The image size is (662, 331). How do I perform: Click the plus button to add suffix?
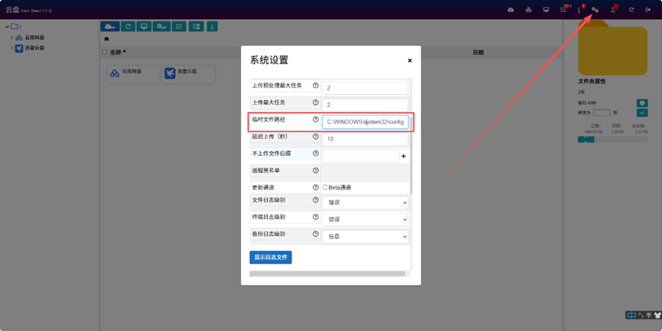tap(403, 156)
